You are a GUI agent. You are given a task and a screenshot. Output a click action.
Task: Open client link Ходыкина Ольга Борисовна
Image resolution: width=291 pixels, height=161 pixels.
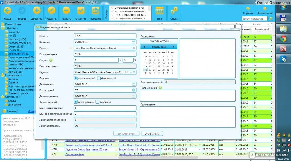[86, 150]
